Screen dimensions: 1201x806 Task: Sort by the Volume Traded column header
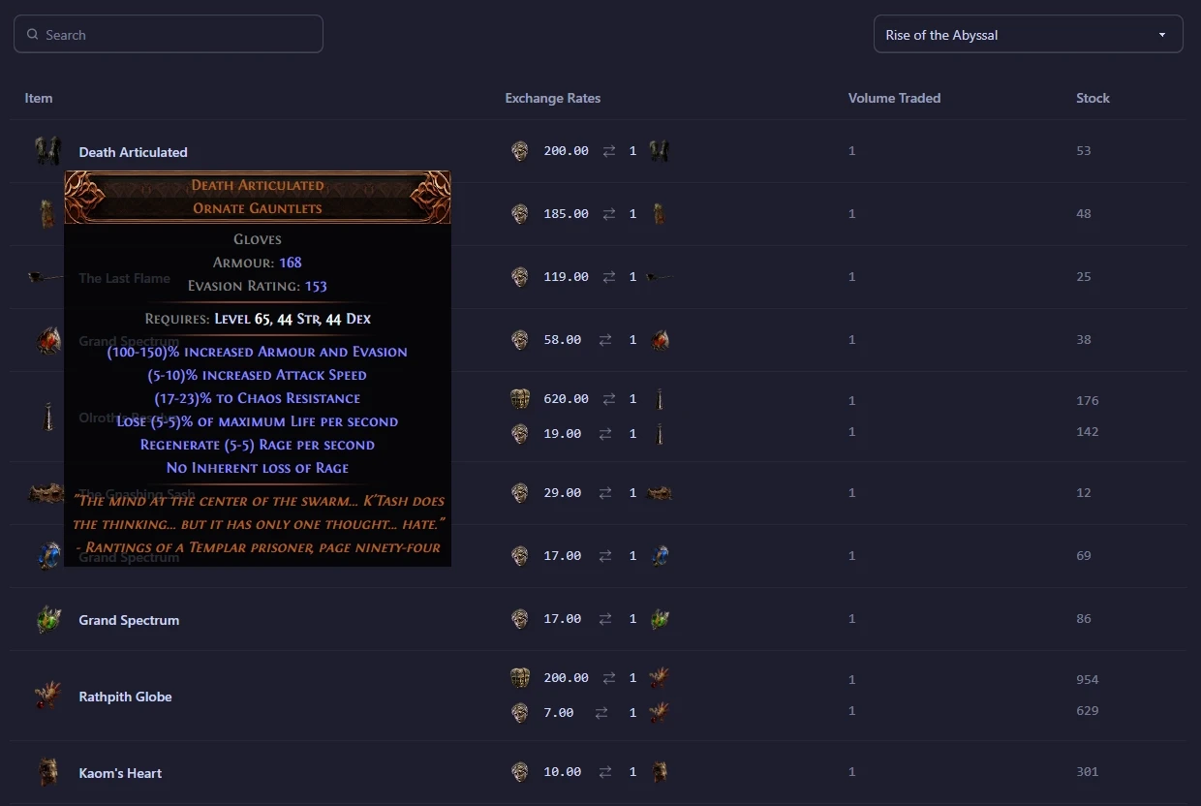click(894, 98)
